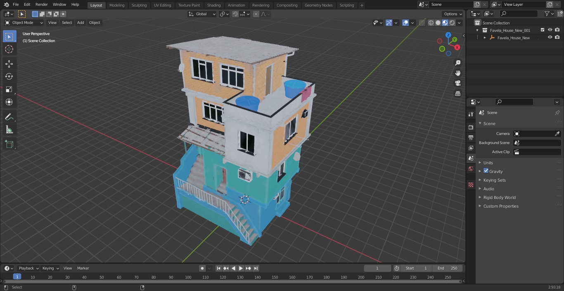This screenshot has height=291, width=564.
Task: Jump to the timeline end frame
Action: point(256,268)
